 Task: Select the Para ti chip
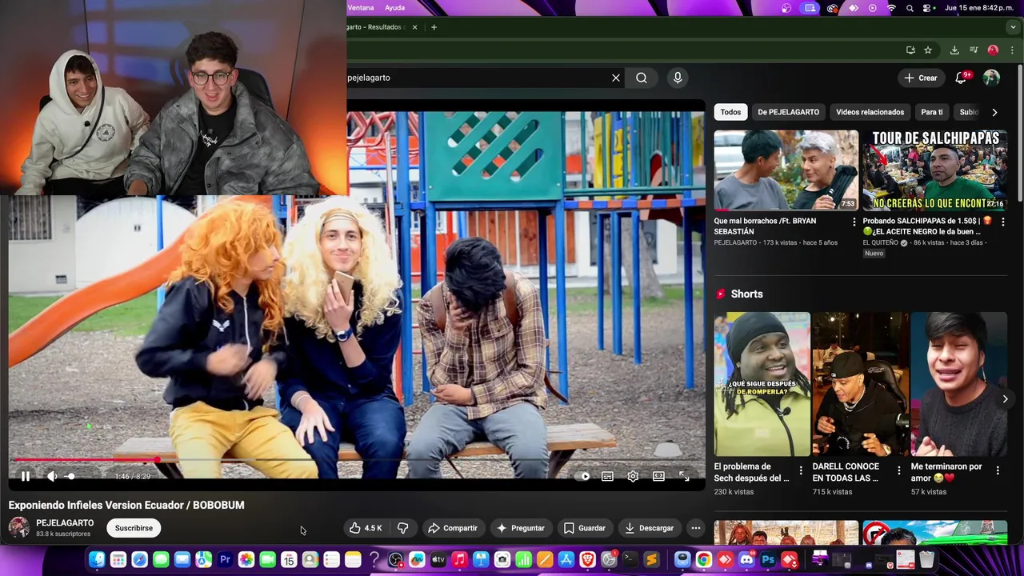[x=931, y=112]
